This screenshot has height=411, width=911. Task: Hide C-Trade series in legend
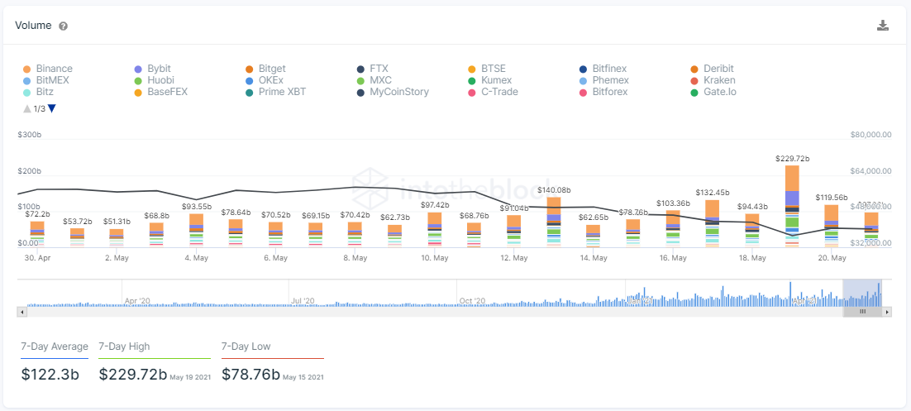click(x=493, y=92)
